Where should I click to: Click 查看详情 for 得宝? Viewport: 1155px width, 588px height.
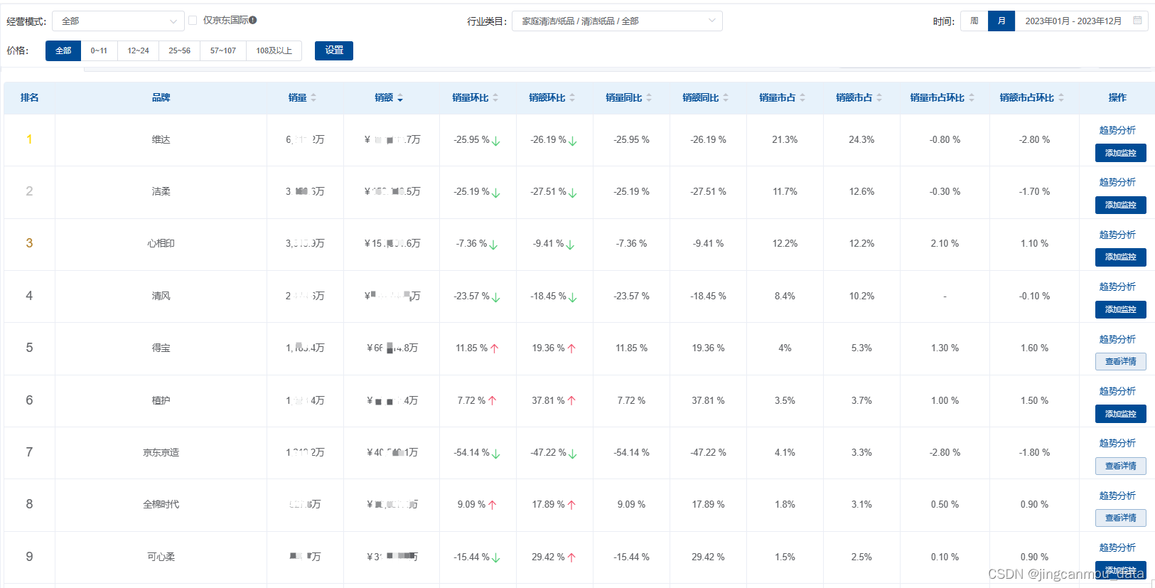coord(1121,361)
